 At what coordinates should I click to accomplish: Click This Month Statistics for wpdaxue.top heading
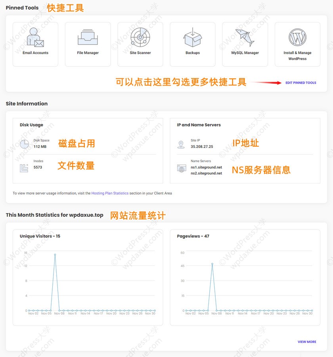(54, 215)
